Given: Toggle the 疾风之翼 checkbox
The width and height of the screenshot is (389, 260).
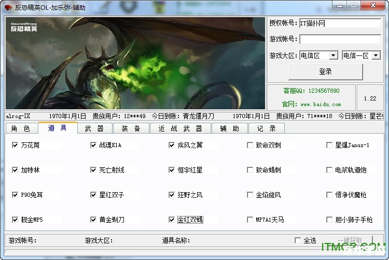Looking at the screenshot, I should pos(172,145).
